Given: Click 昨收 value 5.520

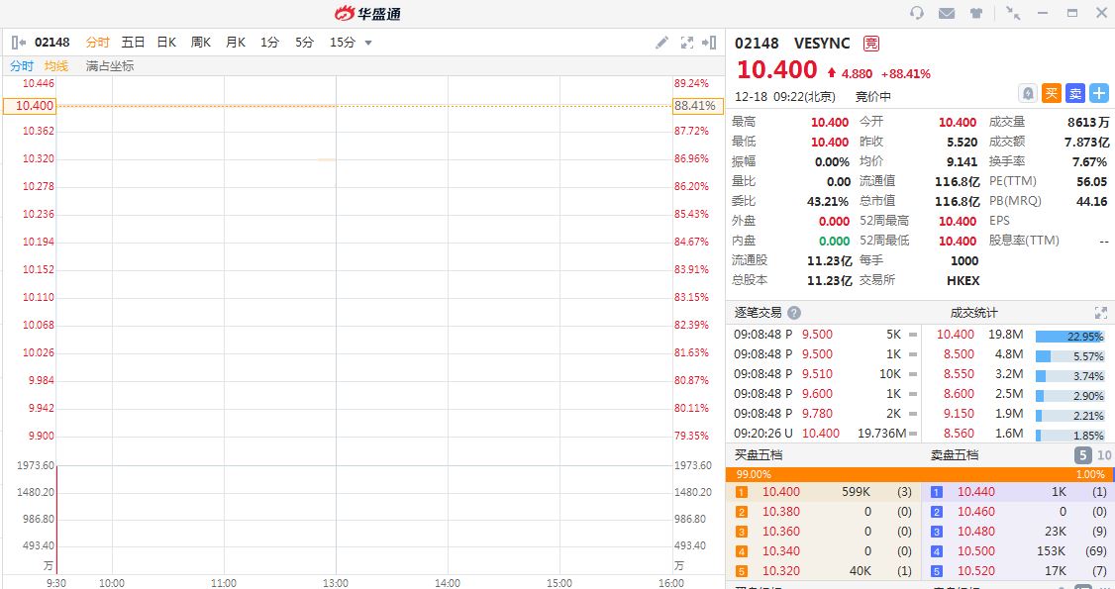Looking at the screenshot, I should click(963, 143).
